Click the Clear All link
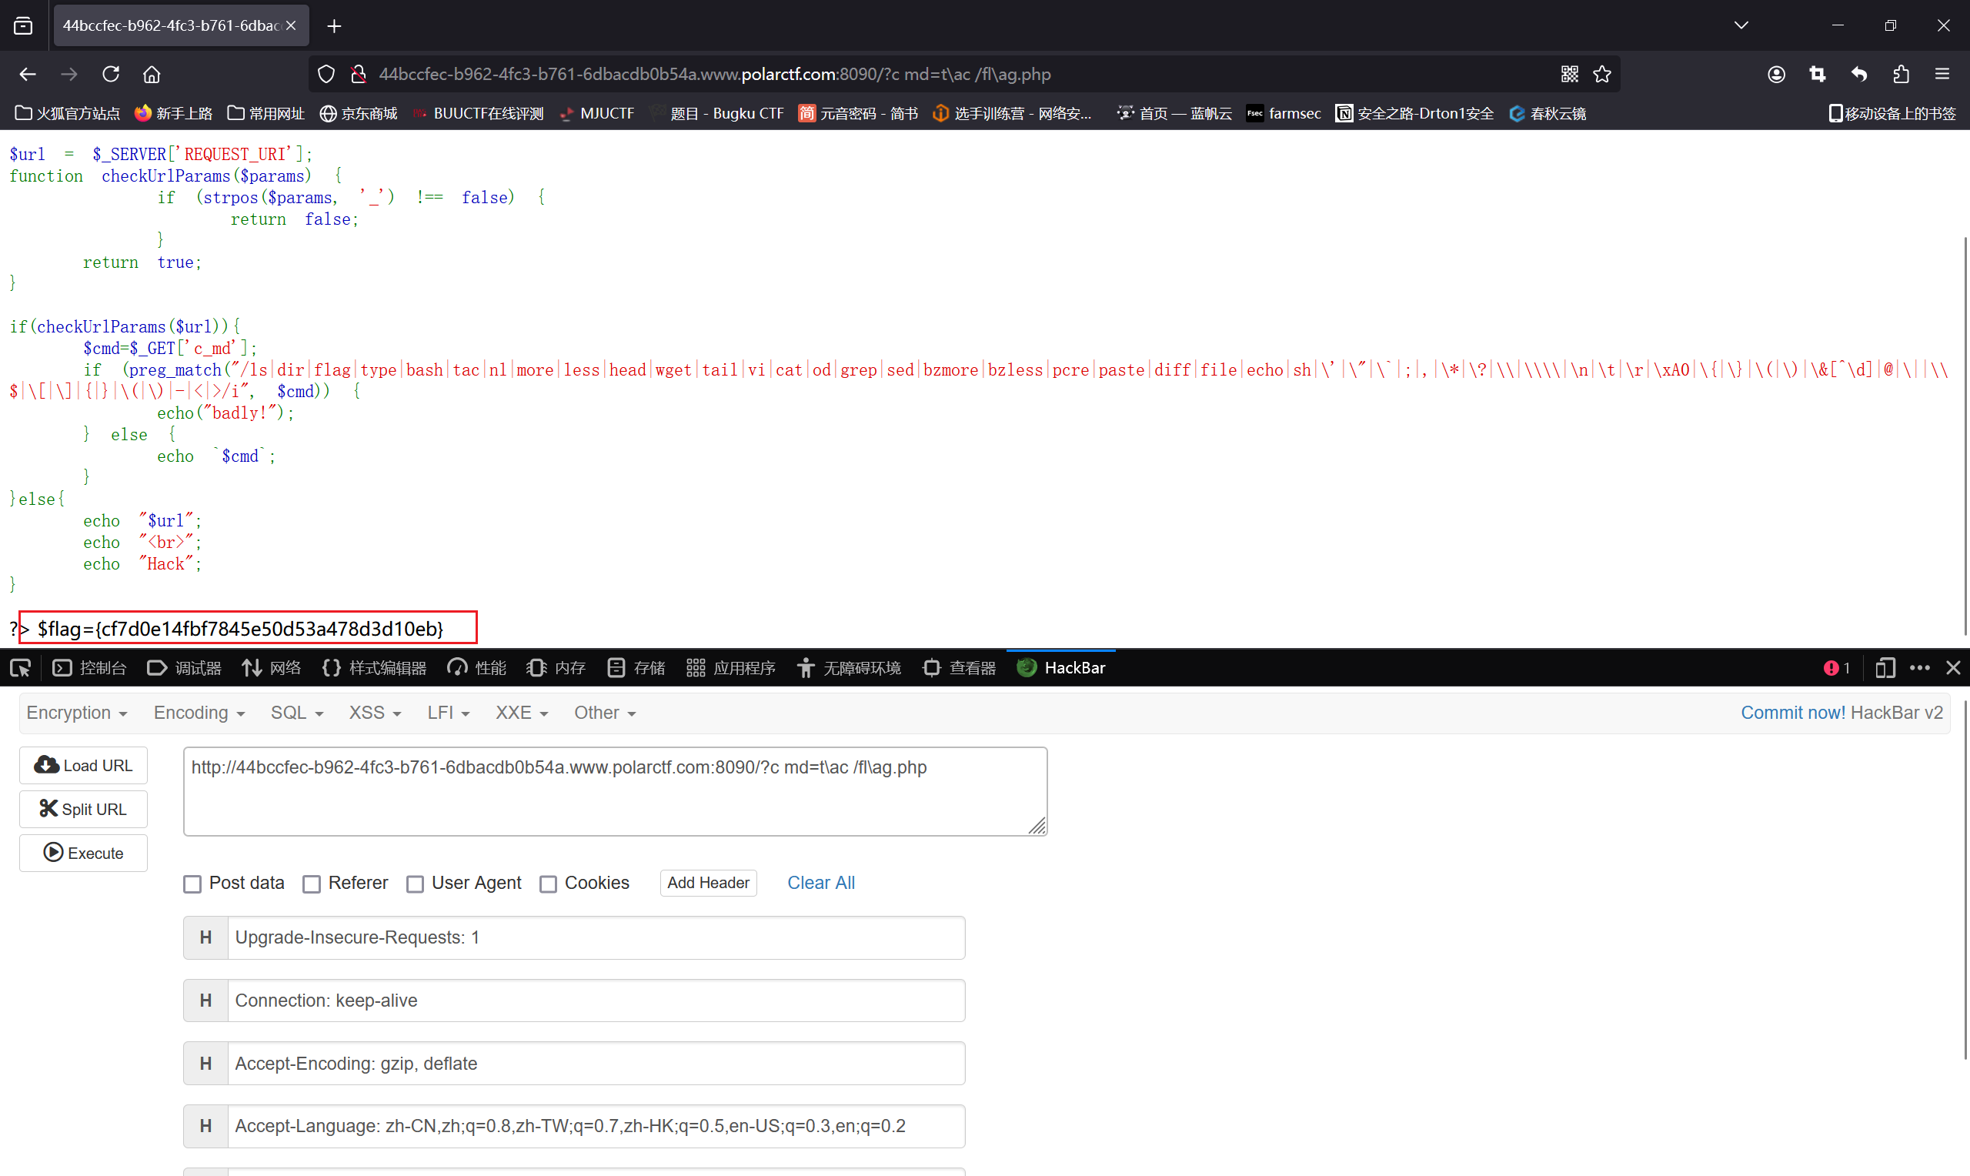This screenshot has width=1970, height=1176. [x=820, y=883]
